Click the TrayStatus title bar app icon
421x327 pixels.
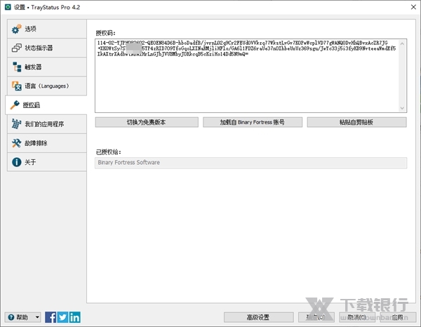click(8, 7)
